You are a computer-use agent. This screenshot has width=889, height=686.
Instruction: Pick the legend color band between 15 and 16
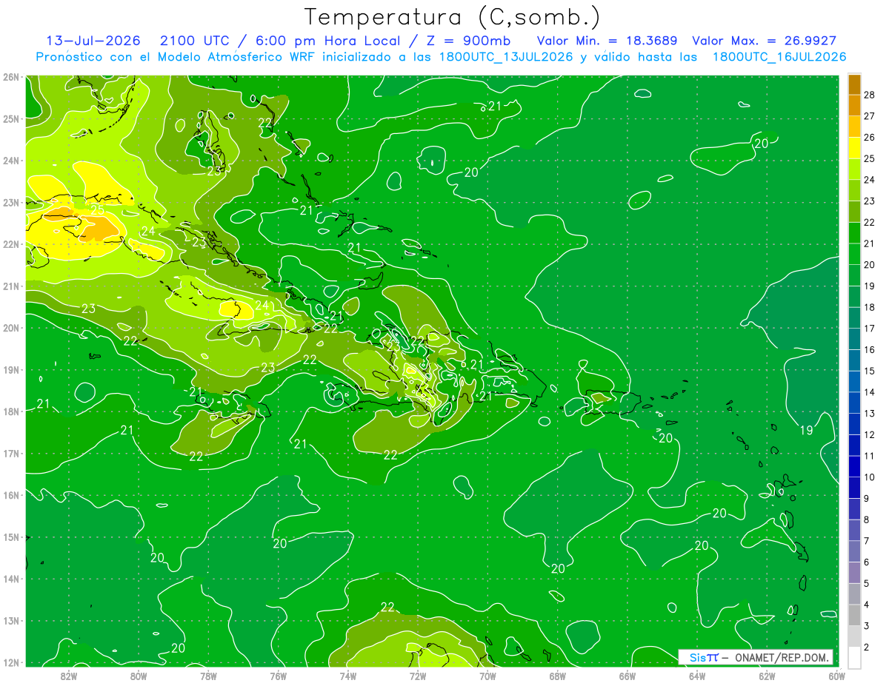click(x=854, y=360)
